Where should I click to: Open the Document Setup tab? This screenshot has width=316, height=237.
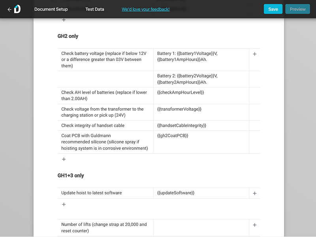pos(51,9)
